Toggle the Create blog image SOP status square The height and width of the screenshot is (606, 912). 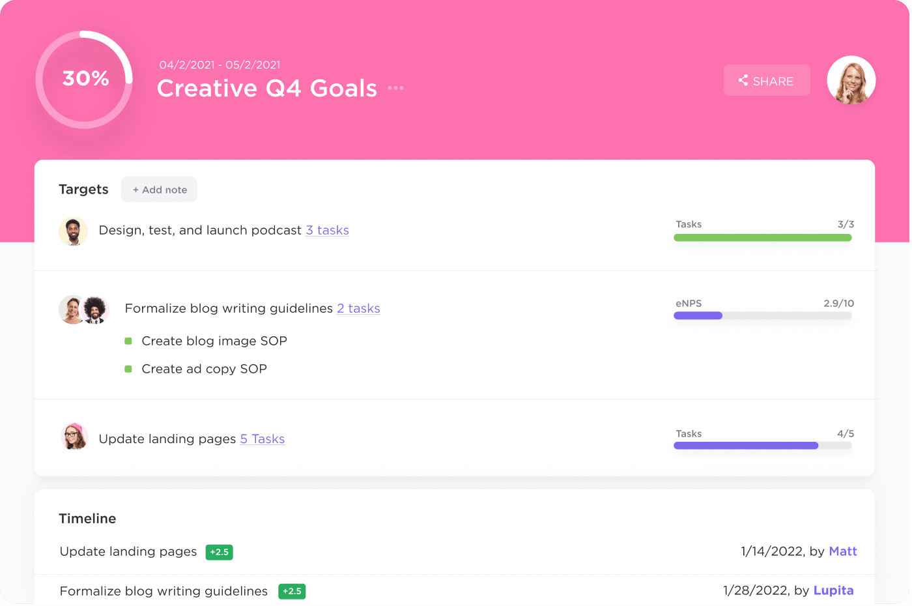pyautogui.click(x=128, y=341)
